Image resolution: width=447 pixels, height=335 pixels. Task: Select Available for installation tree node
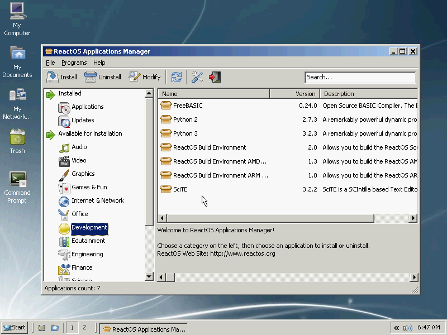click(90, 133)
